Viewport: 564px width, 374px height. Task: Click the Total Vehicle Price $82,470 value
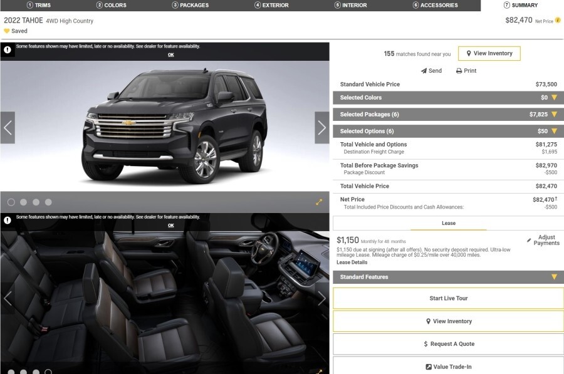(x=546, y=186)
